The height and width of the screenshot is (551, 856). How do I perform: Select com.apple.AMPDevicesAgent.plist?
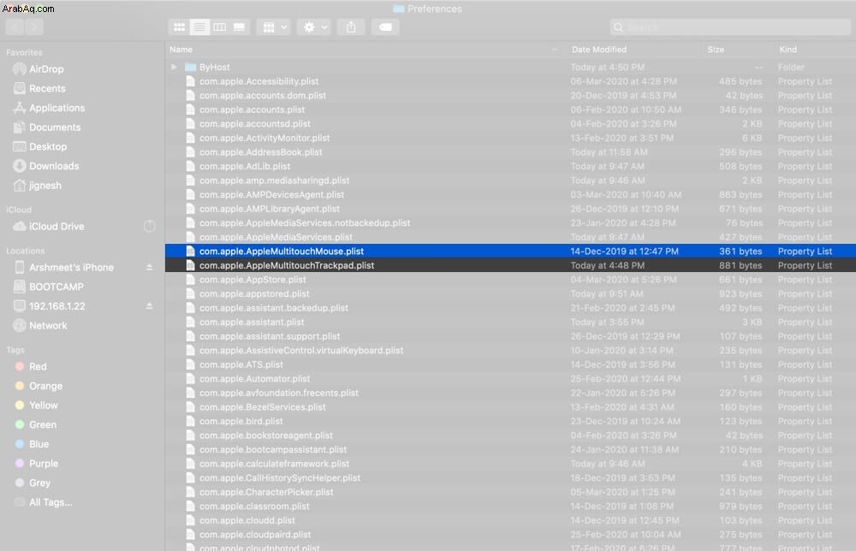[510, 195]
